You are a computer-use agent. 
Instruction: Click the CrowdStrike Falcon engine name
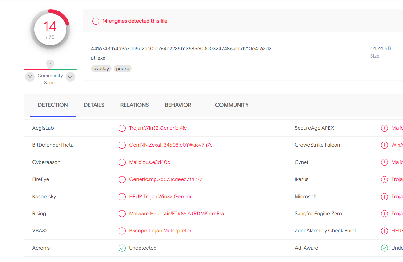[x=317, y=145]
